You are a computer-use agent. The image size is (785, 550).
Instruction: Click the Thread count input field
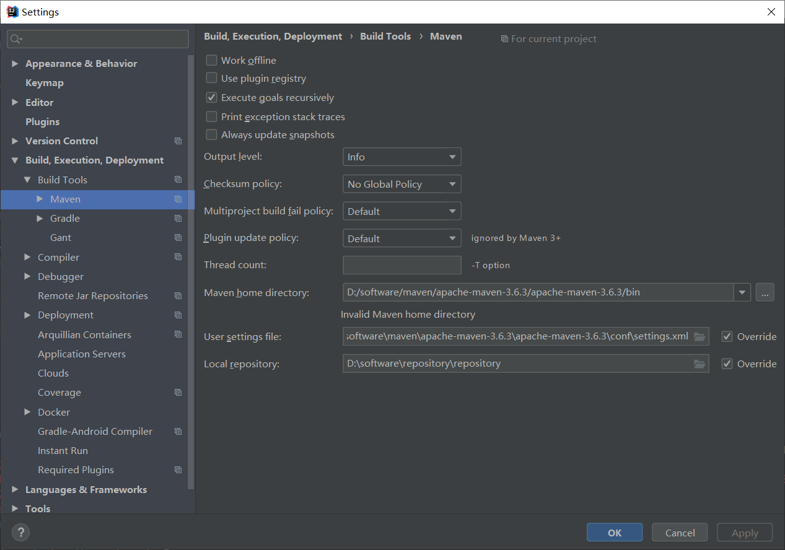coord(401,265)
